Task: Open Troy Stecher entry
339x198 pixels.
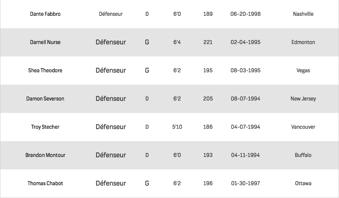Action: pyautogui.click(x=169, y=127)
